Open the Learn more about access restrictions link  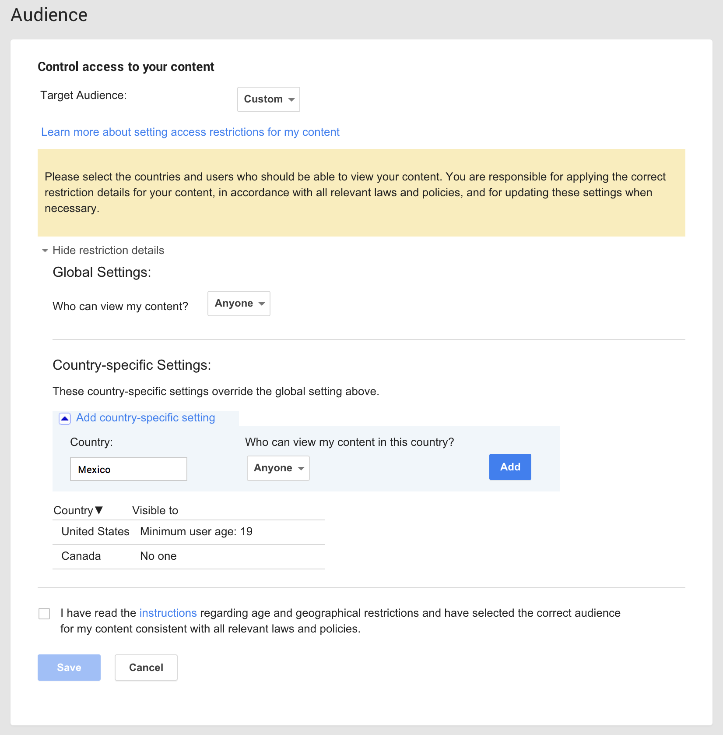190,132
